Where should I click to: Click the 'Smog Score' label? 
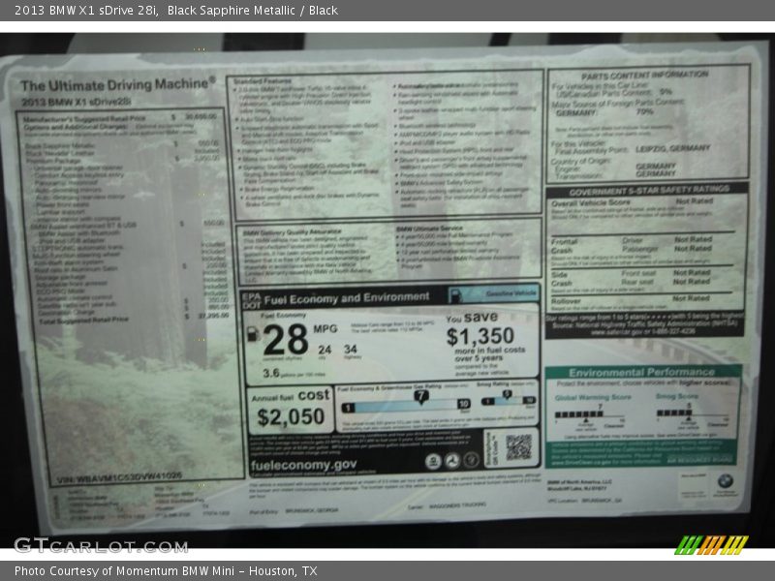677,396
